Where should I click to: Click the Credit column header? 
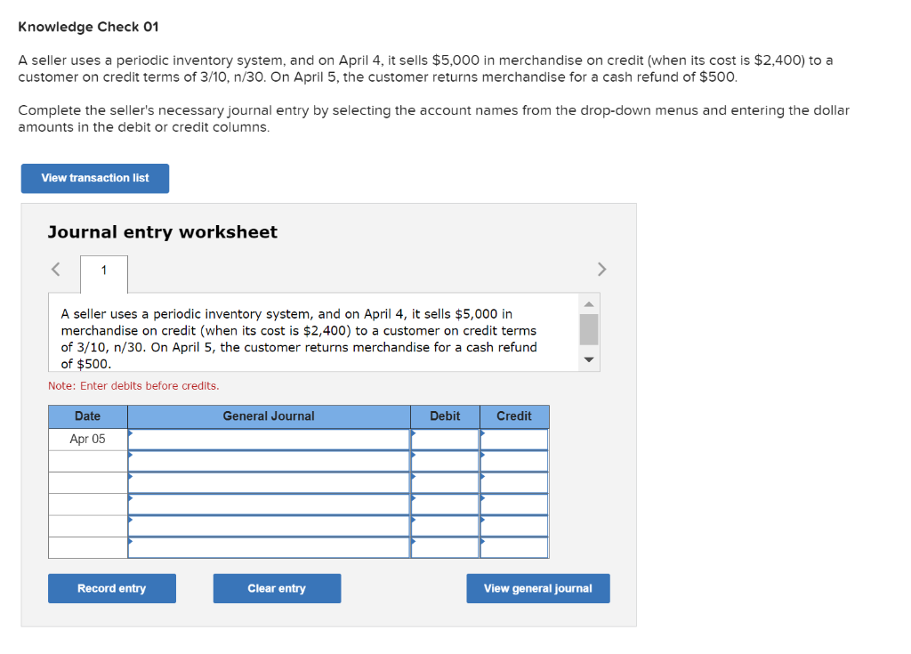pos(513,416)
